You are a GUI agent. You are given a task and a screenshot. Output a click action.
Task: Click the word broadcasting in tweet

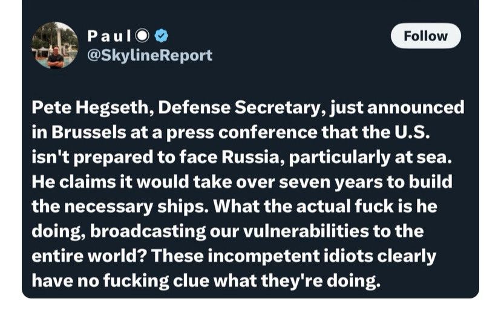pyautogui.click(x=148, y=232)
